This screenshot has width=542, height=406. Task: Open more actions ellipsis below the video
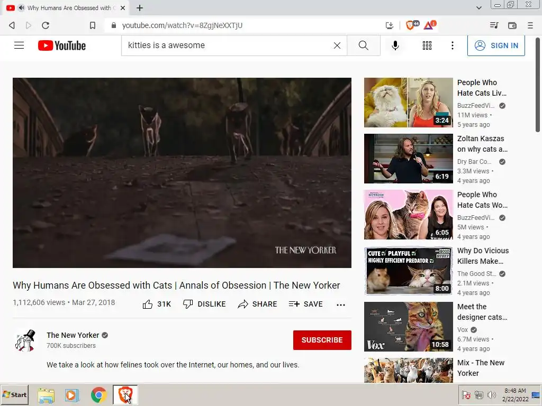341,304
